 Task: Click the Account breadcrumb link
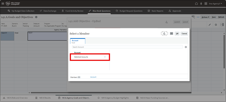93,77
